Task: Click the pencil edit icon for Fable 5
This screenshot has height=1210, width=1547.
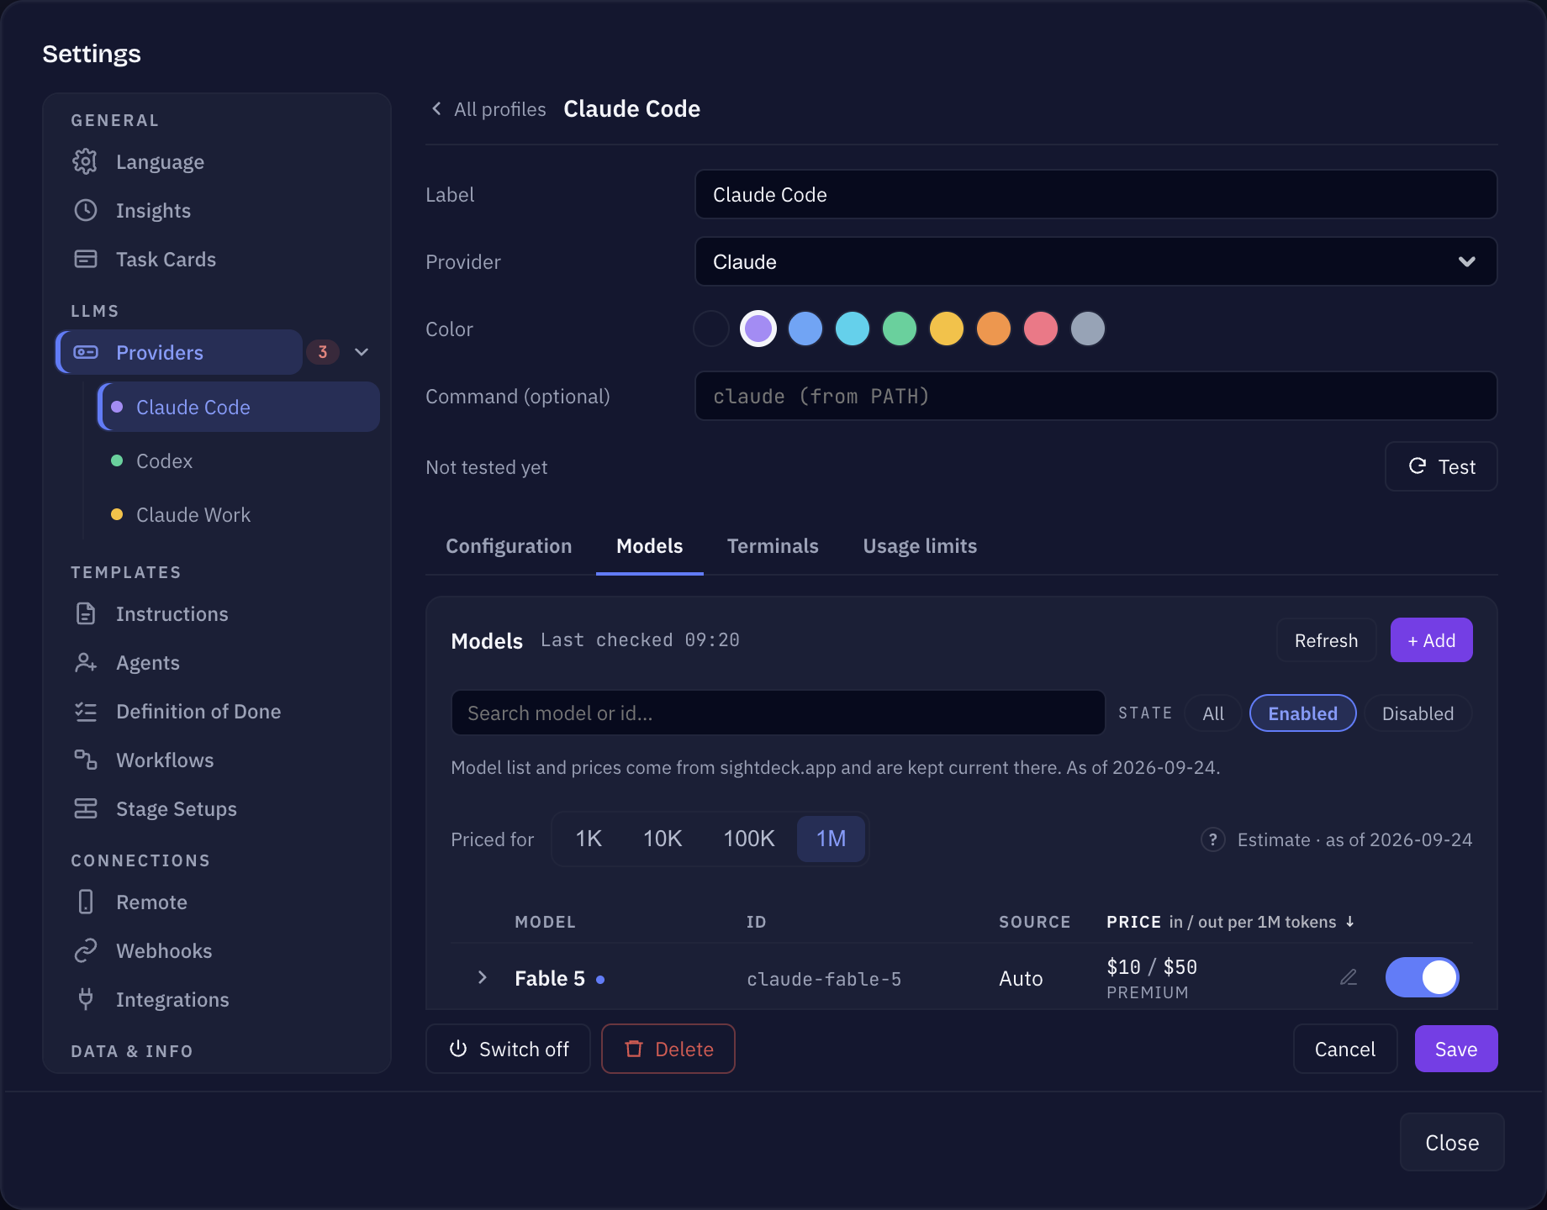Action: click(x=1349, y=977)
